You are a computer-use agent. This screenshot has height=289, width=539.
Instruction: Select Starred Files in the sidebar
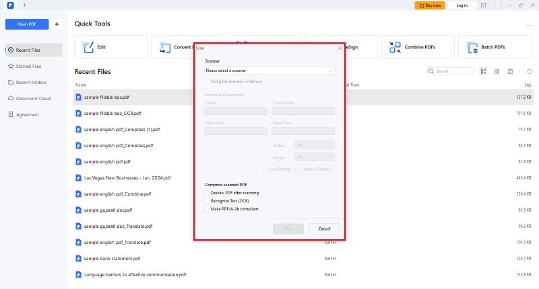click(34, 66)
